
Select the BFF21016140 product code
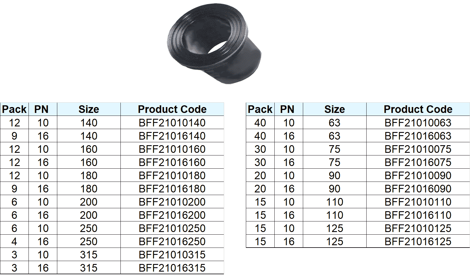click(x=172, y=136)
